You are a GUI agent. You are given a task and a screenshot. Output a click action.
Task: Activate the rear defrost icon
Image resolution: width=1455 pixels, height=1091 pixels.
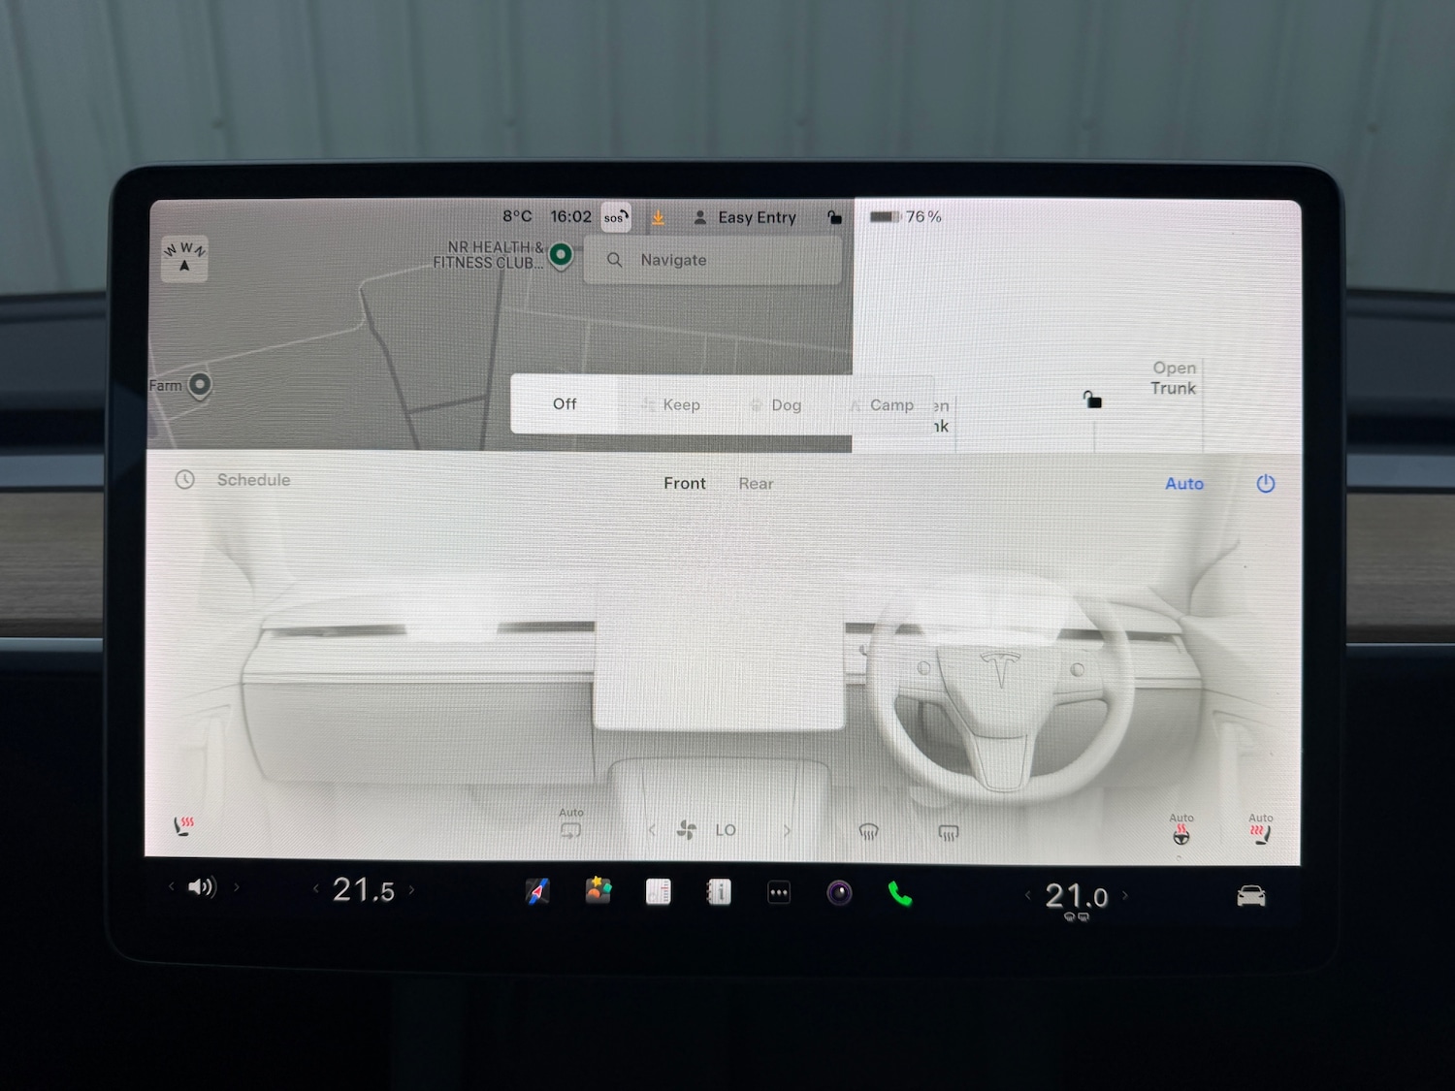click(x=947, y=831)
